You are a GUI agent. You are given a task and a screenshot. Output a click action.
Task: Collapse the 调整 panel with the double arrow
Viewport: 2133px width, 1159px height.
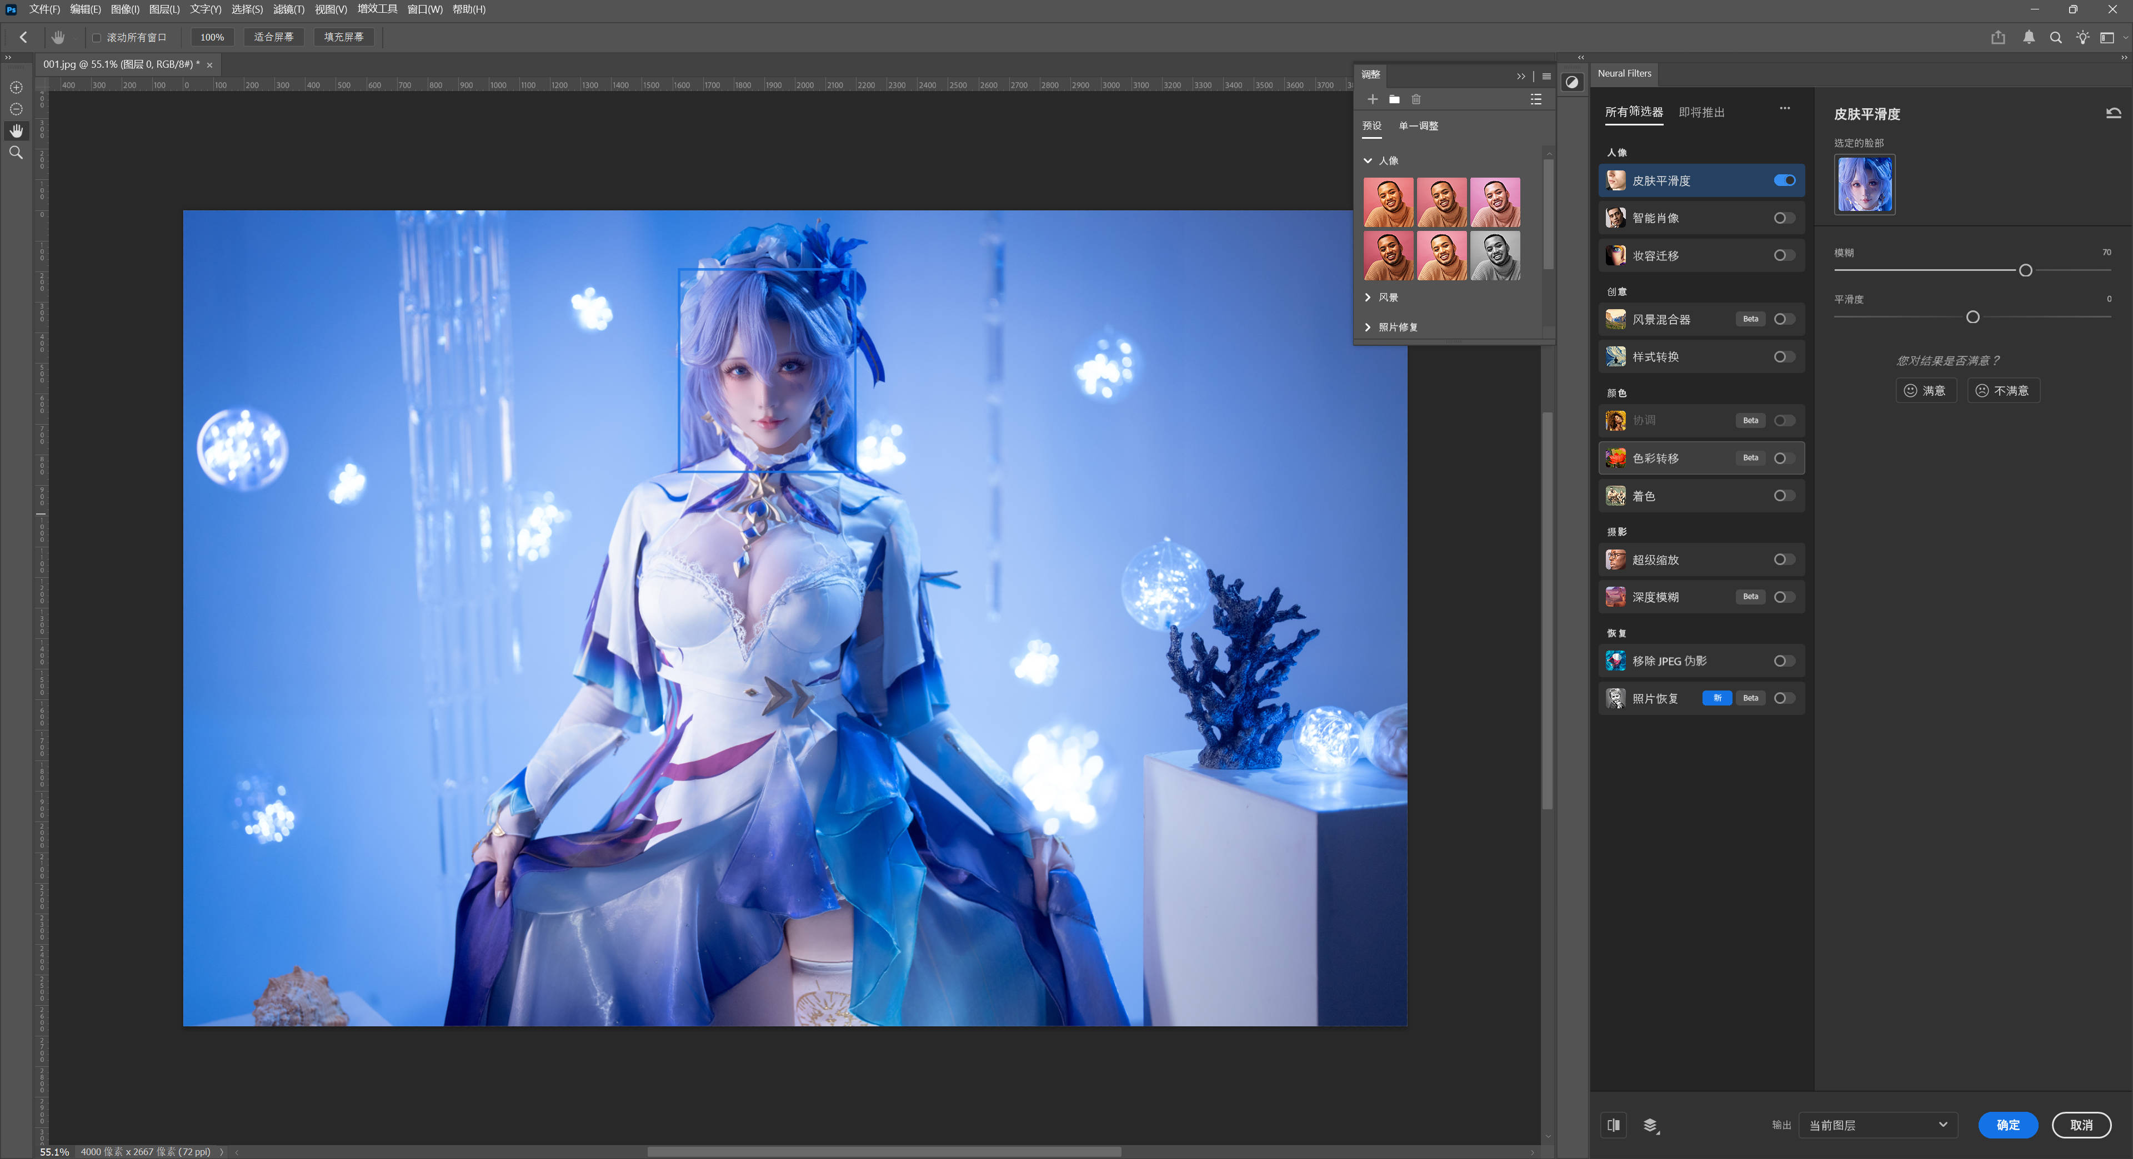1520,76
